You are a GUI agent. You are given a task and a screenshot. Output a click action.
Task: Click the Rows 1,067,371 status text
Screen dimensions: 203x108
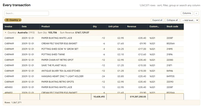[x=13, y=102]
